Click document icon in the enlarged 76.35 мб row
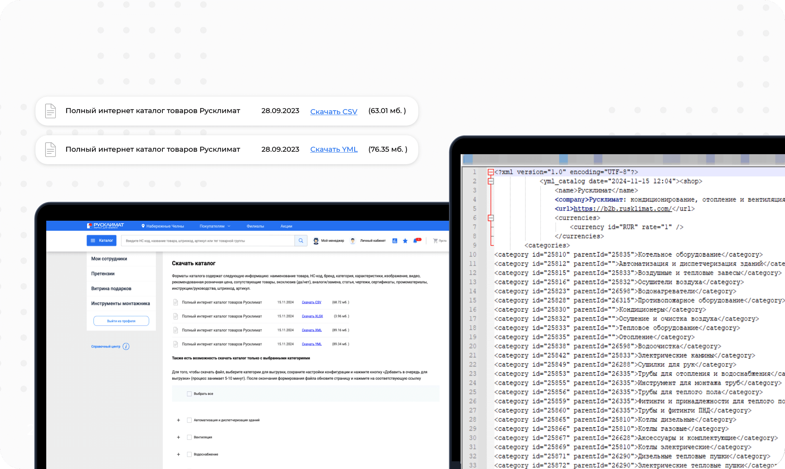The height and width of the screenshot is (469, 785). pyautogui.click(x=51, y=150)
